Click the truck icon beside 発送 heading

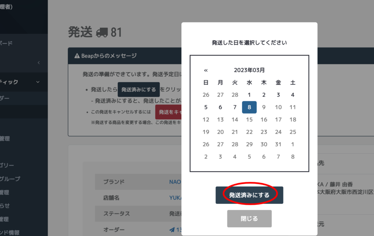(x=102, y=33)
